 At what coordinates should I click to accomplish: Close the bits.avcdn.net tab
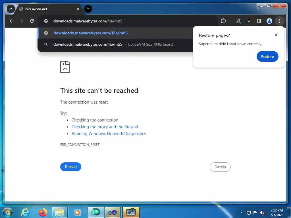tap(78, 9)
